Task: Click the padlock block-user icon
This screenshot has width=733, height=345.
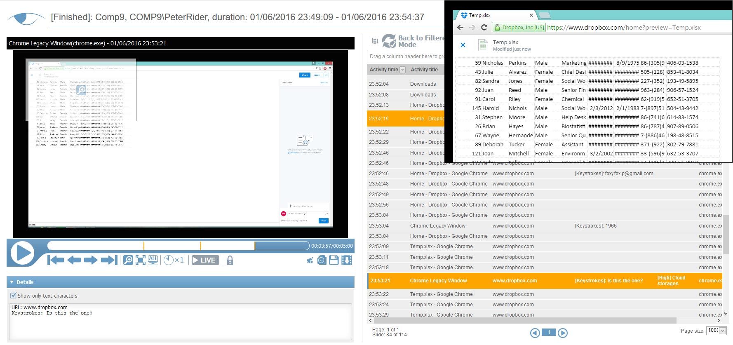Action: (230, 260)
